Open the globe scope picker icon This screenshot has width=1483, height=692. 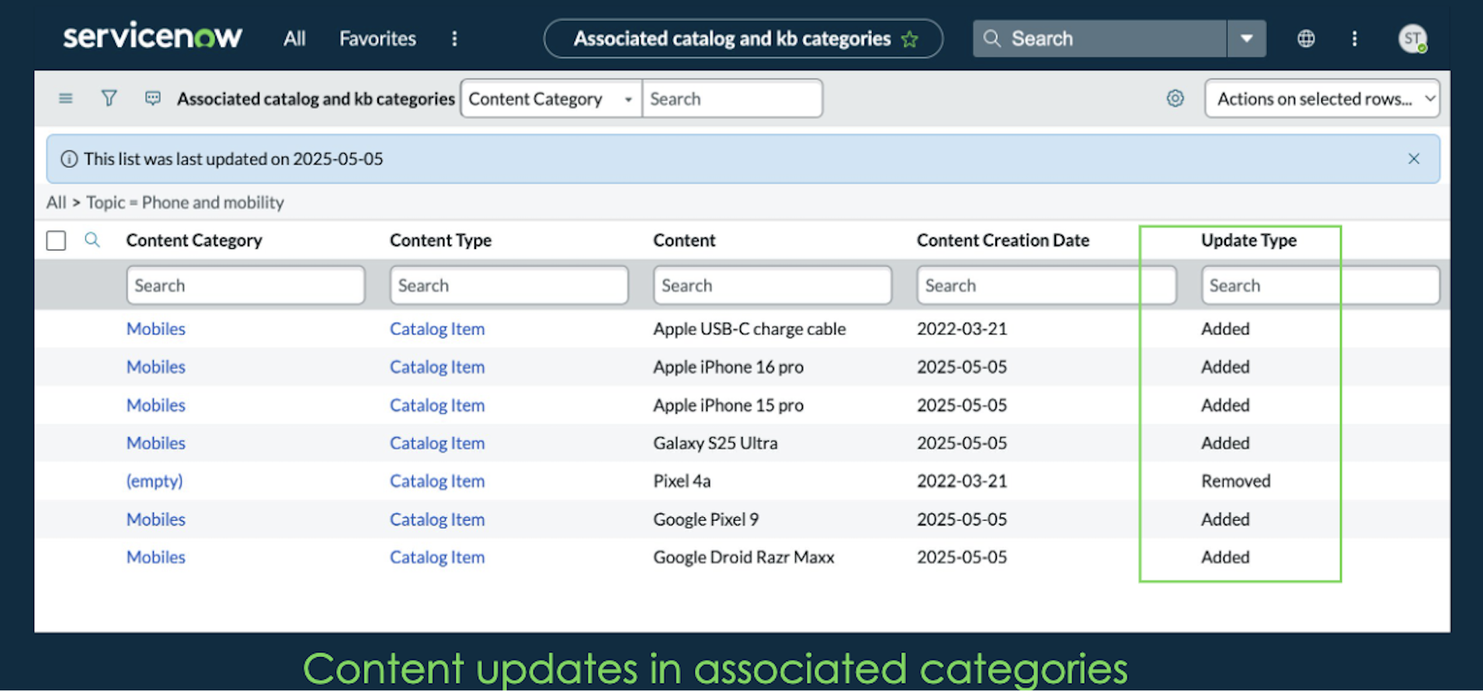(1306, 39)
